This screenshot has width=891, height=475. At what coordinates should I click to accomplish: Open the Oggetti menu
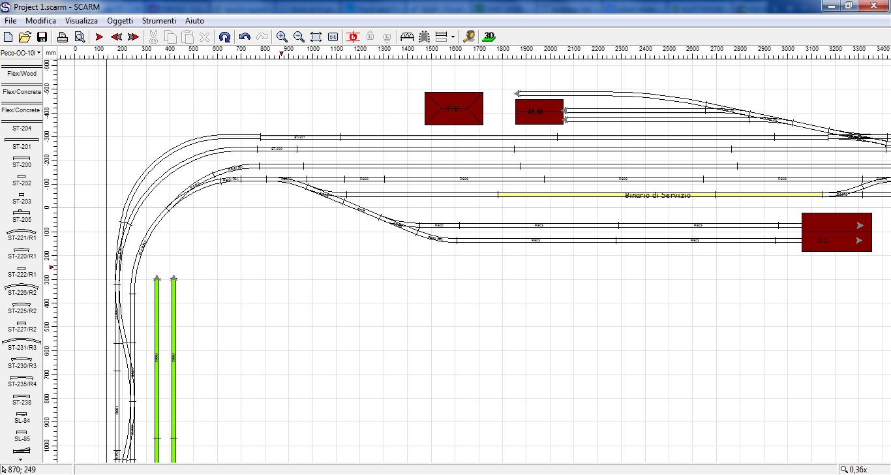tap(120, 21)
